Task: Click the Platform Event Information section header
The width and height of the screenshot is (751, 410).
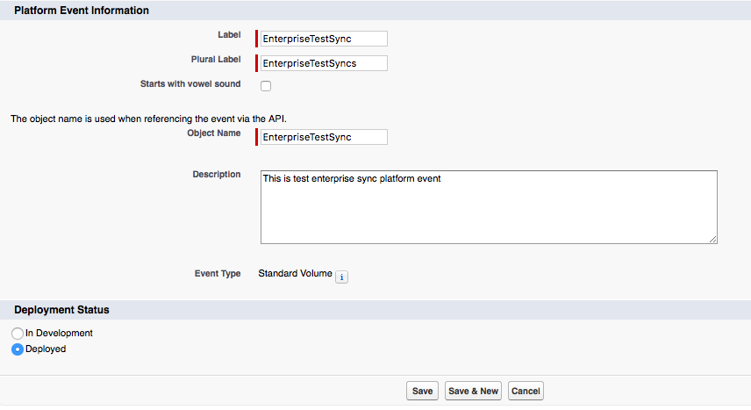Action: pos(82,11)
